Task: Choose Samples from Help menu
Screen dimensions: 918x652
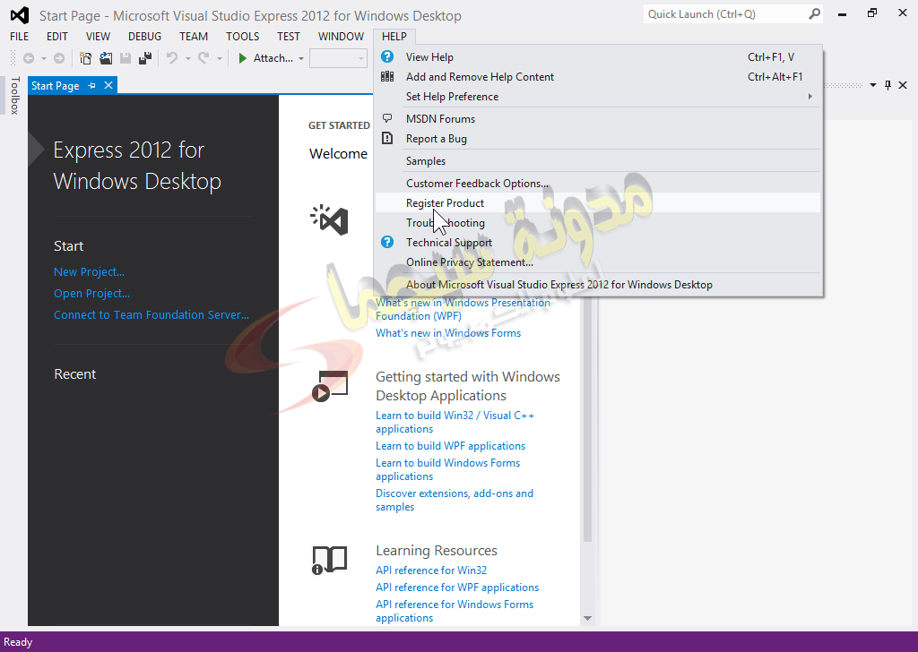Action: point(598,161)
